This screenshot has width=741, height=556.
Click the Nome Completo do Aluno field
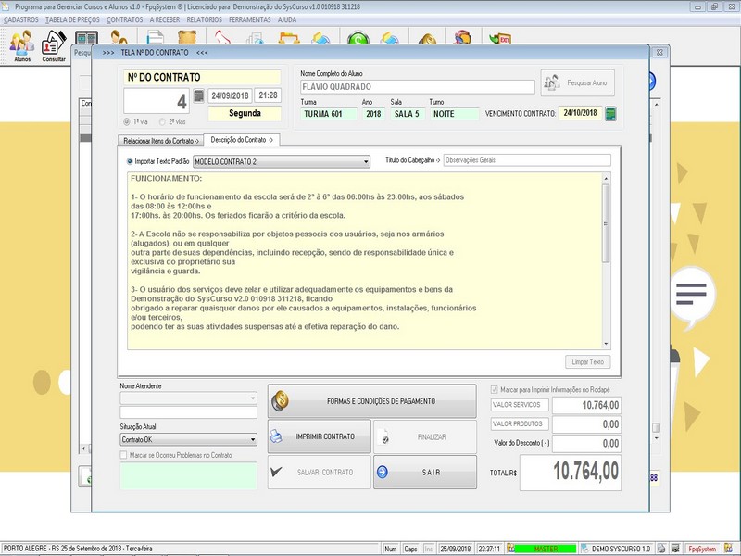[x=418, y=87]
